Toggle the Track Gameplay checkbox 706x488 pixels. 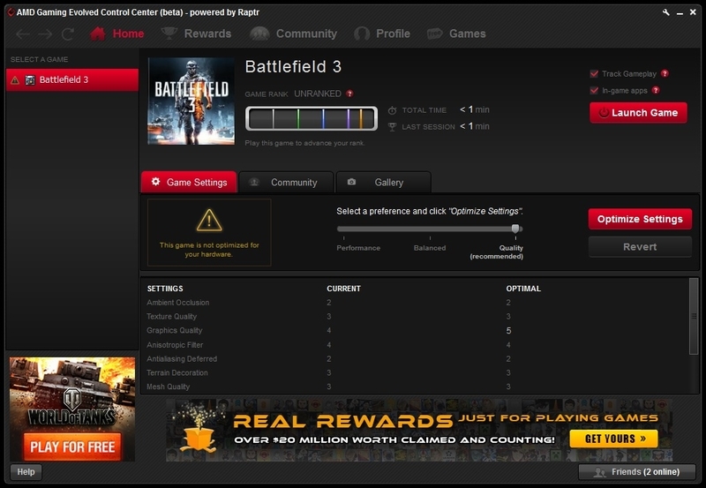pyautogui.click(x=594, y=74)
